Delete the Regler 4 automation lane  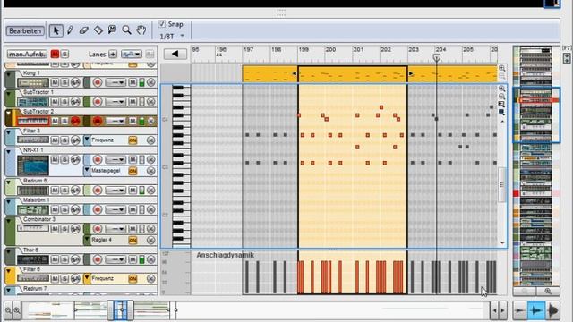[150, 241]
